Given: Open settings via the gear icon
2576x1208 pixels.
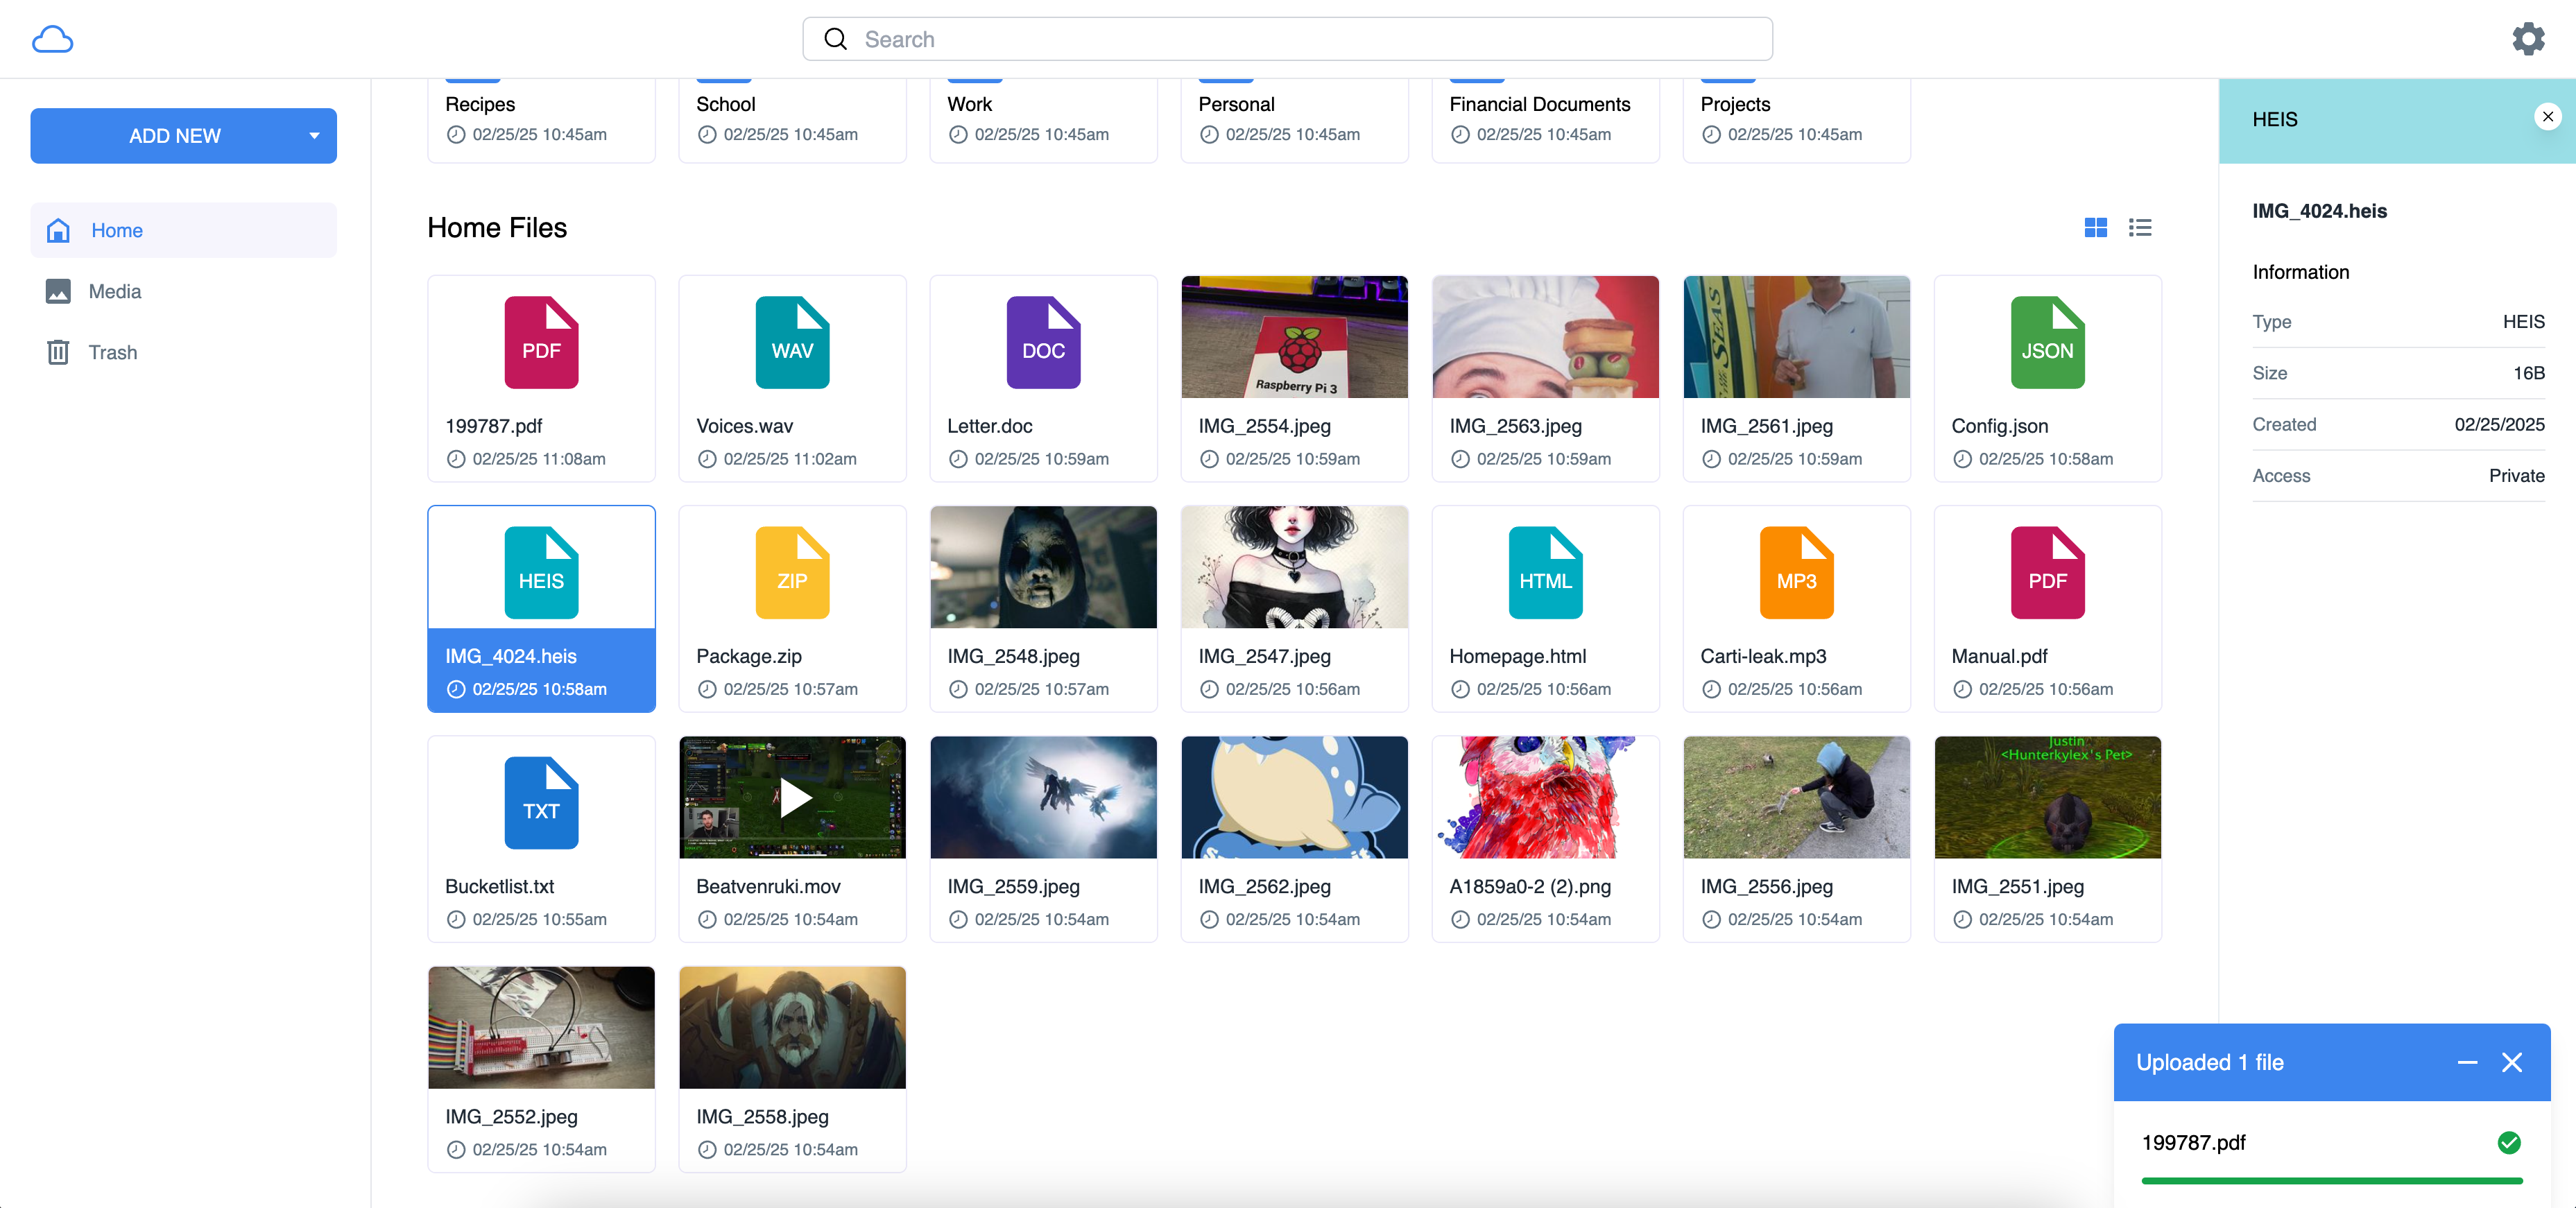Looking at the screenshot, I should coord(2527,39).
